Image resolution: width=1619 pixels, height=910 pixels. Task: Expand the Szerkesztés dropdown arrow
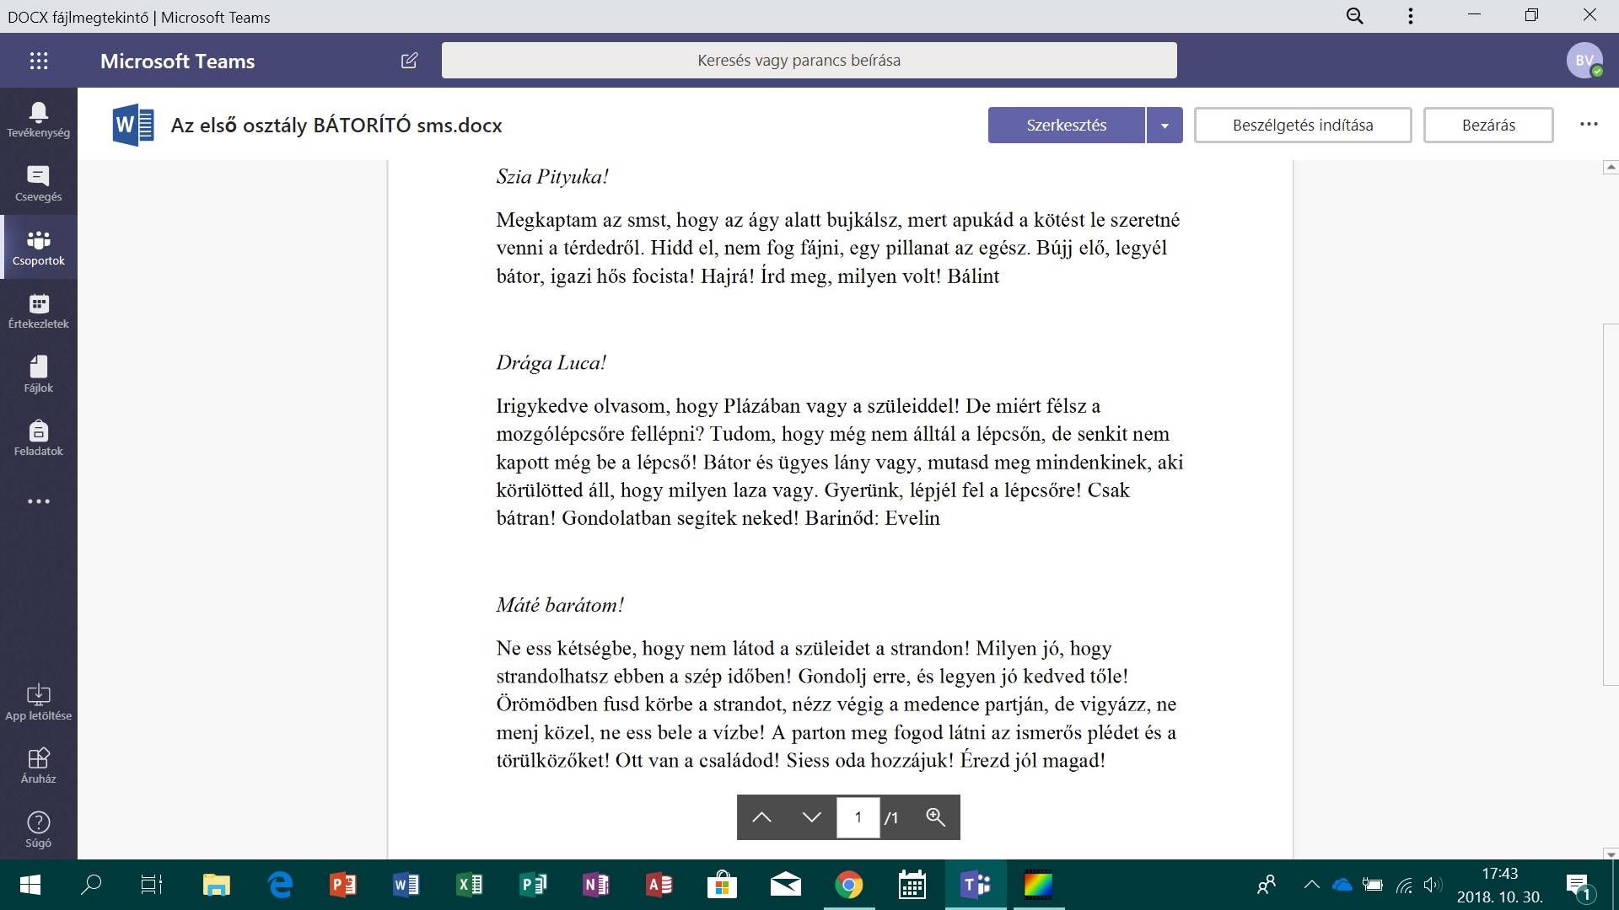tap(1164, 126)
